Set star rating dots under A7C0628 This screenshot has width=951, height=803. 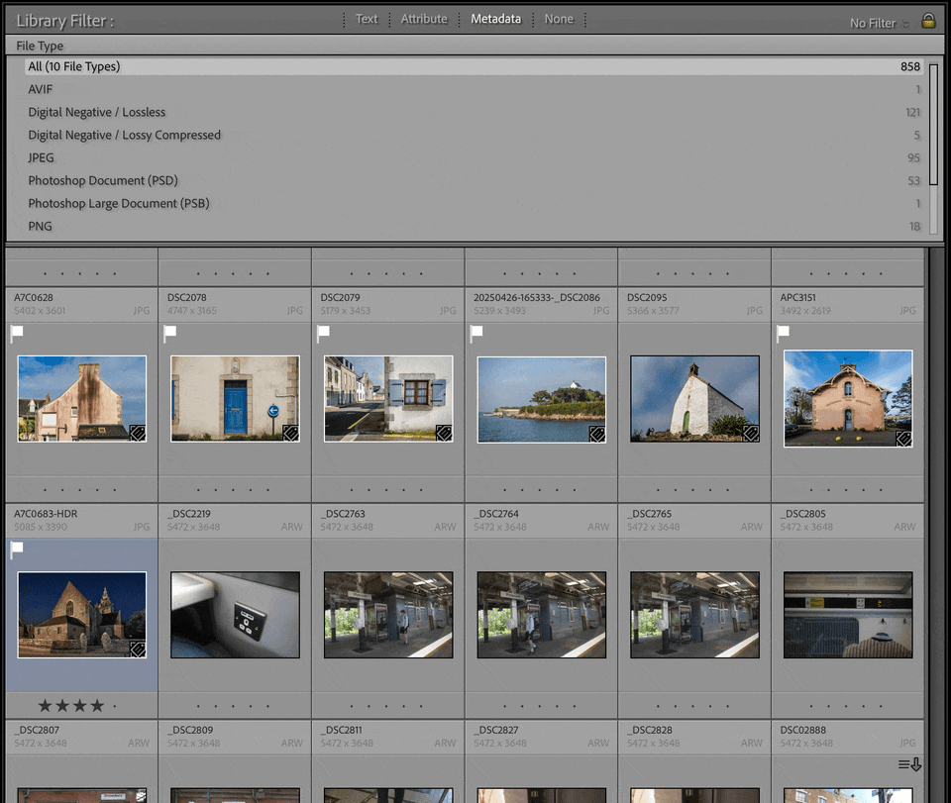(x=80, y=490)
